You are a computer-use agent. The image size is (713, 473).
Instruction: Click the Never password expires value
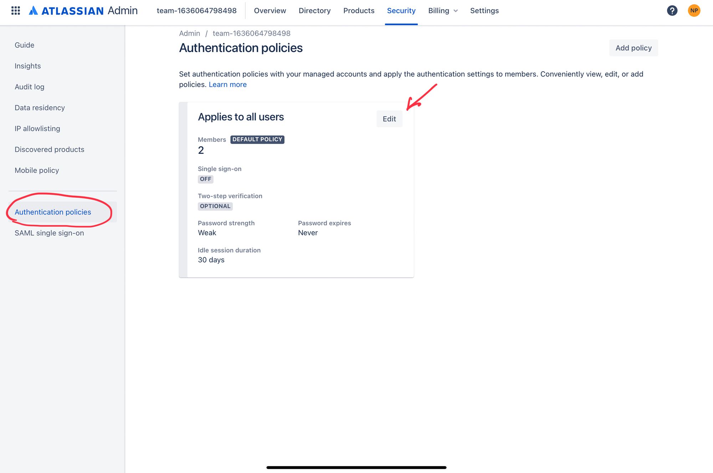[308, 233]
